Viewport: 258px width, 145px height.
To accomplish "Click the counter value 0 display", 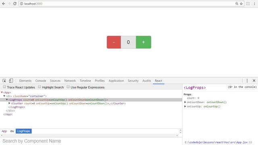I will 128,42.
